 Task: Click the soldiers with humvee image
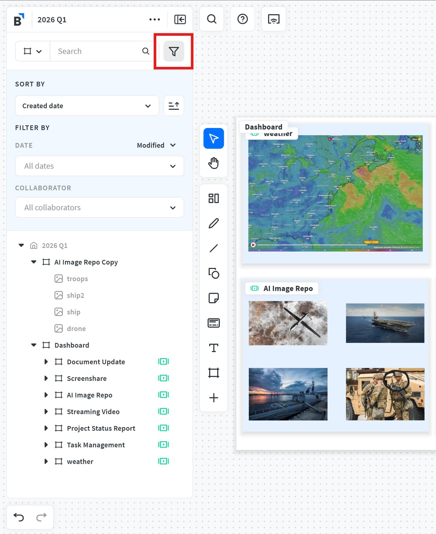[385, 394]
